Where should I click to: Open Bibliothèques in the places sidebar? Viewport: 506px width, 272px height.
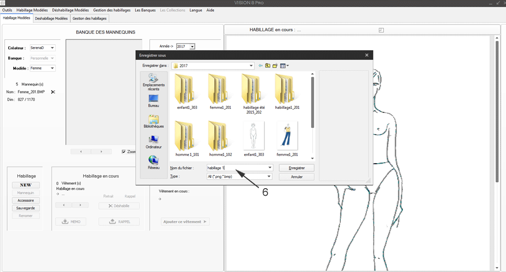[x=153, y=121]
